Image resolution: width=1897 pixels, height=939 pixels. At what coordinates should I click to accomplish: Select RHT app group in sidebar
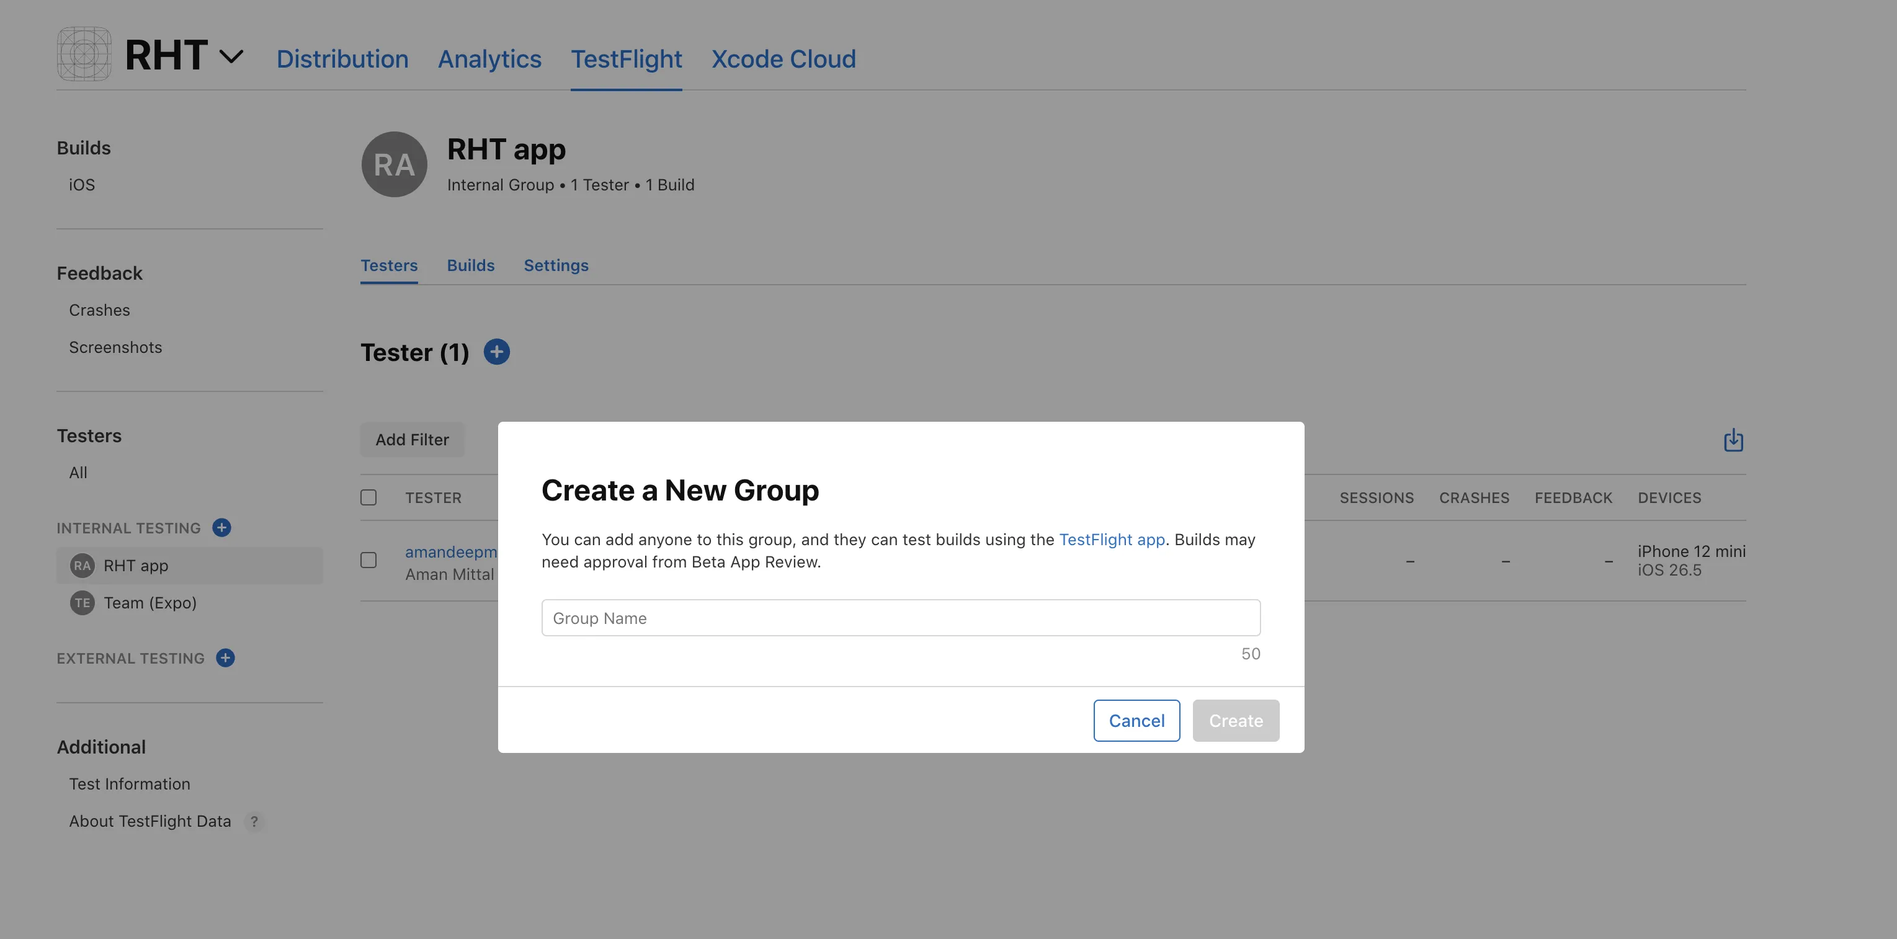(189, 566)
